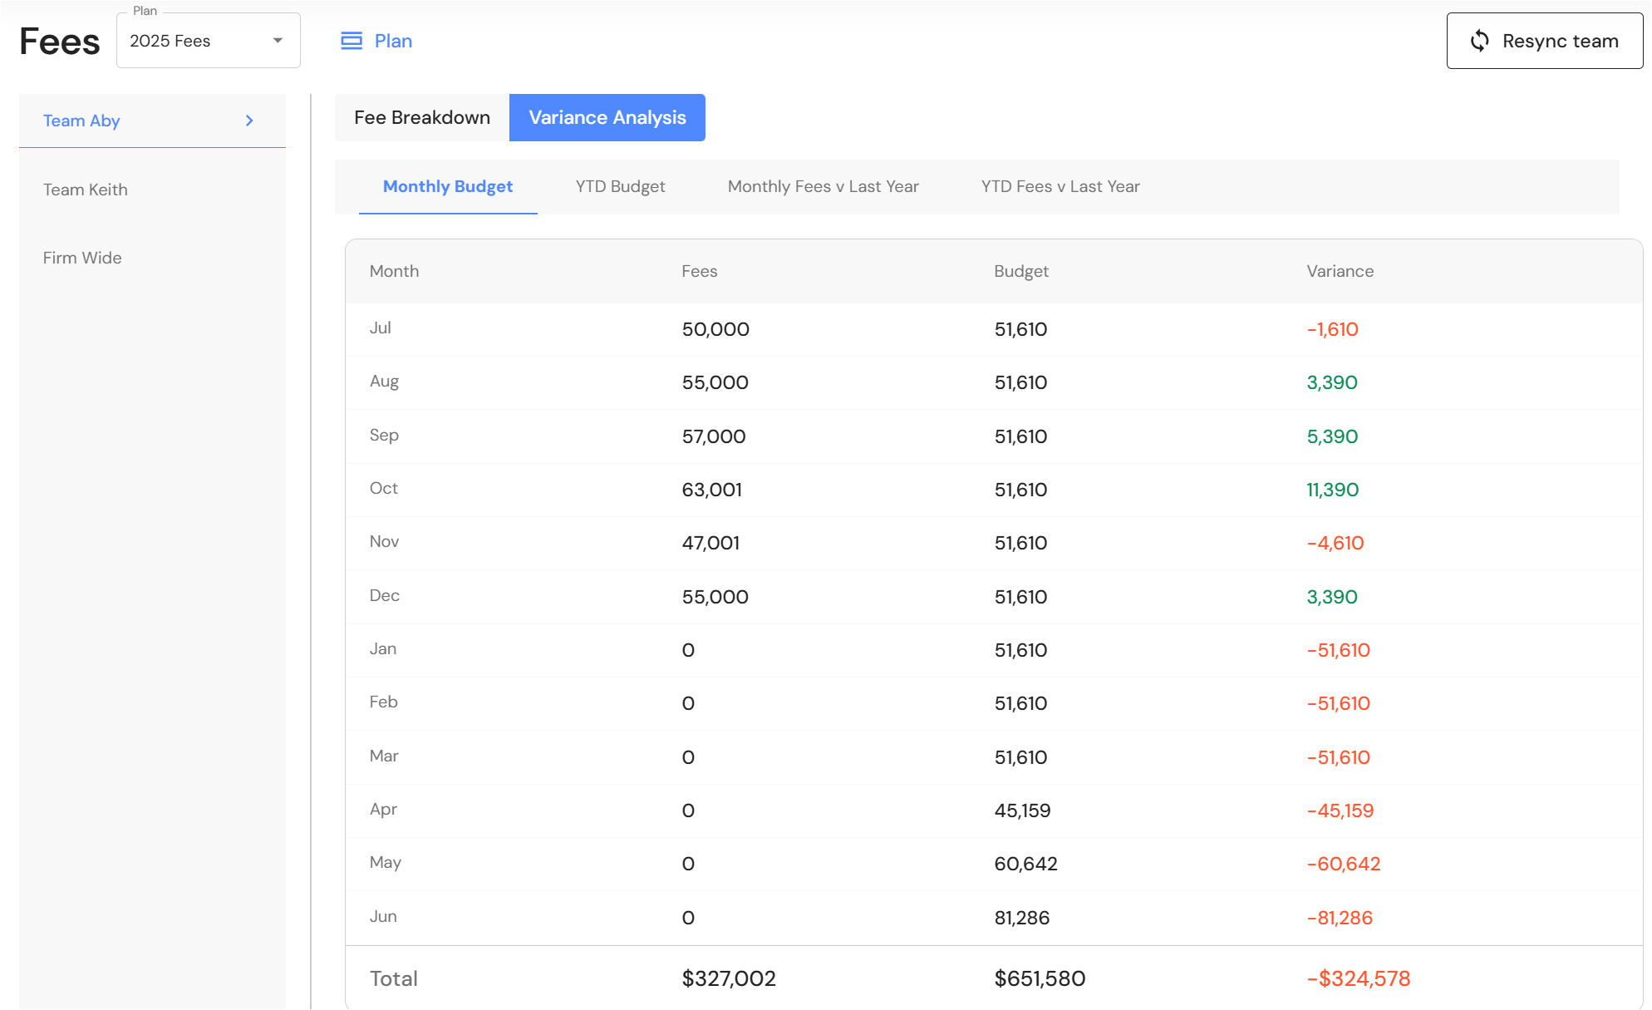Switch to Monthly Fees v Last Year

(x=823, y=186)
